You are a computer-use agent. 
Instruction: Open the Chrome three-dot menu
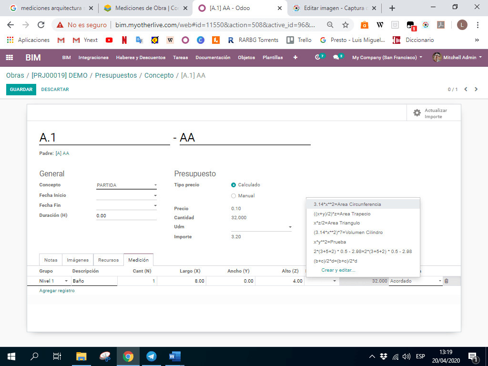(x=478, y=25)
